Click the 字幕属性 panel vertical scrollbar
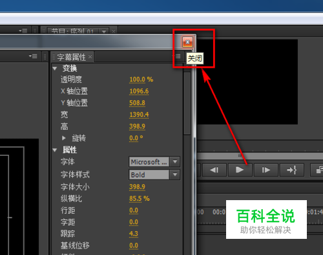 point(187,103)
